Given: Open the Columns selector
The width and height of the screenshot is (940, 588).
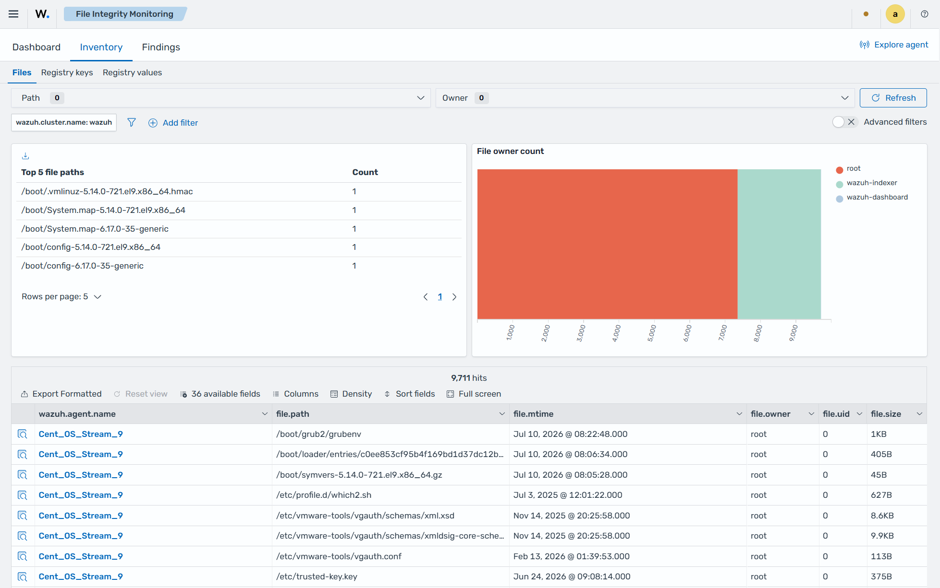Looking at the screenshot, I should (295, 394).
